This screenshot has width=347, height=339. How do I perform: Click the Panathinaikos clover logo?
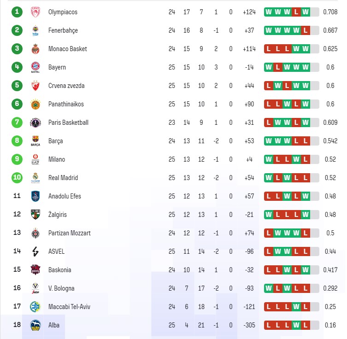(35, 104)
